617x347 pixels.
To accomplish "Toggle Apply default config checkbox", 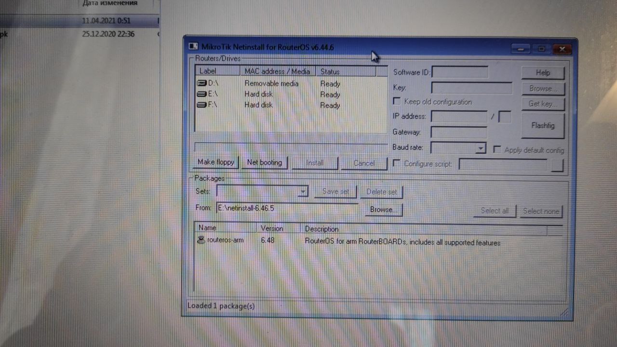I will [497, 149].
